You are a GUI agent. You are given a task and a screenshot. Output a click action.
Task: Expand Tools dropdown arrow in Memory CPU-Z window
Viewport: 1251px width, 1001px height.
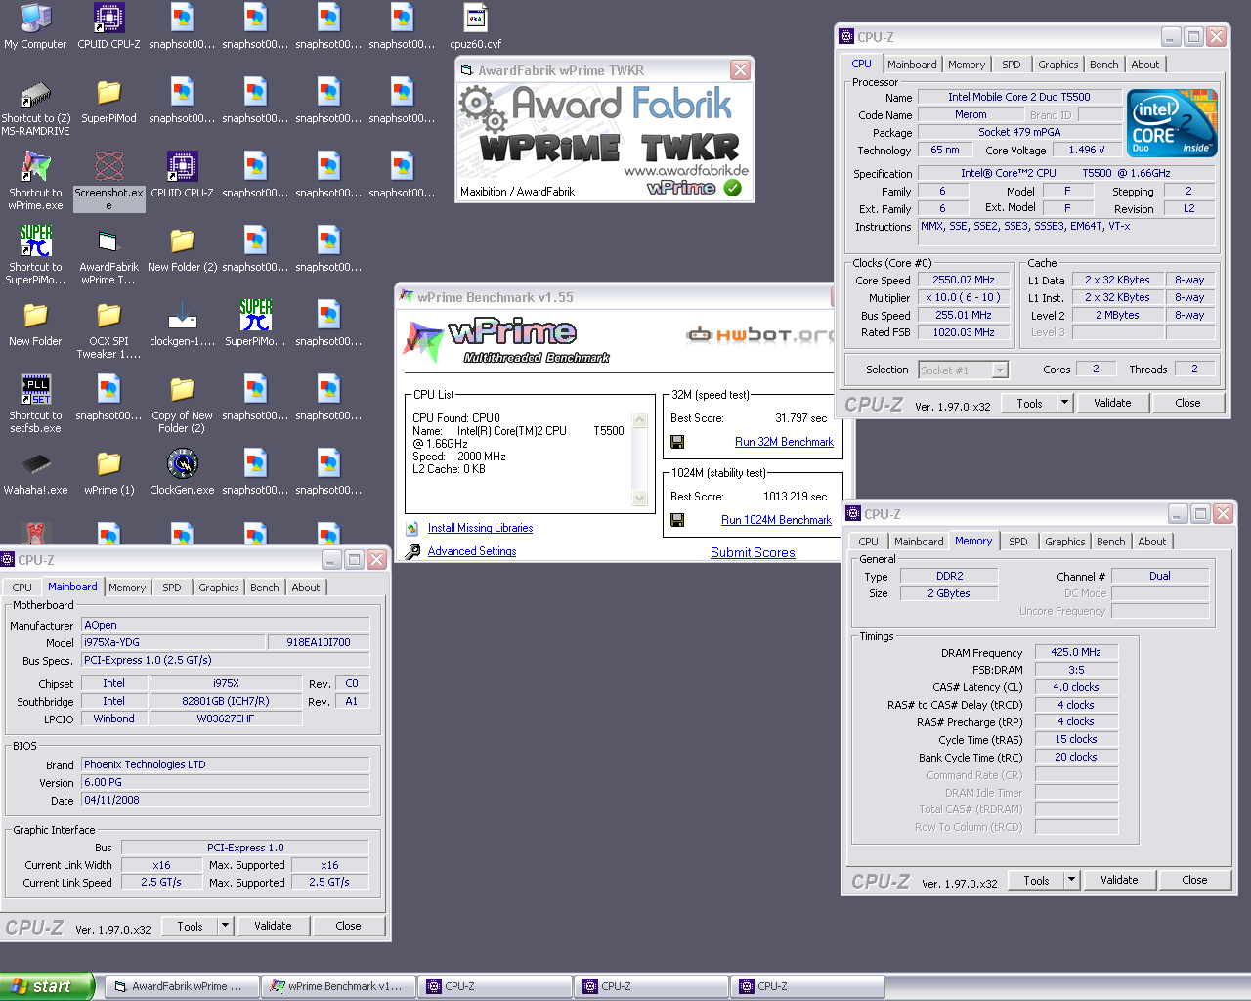pos(1071,880)
